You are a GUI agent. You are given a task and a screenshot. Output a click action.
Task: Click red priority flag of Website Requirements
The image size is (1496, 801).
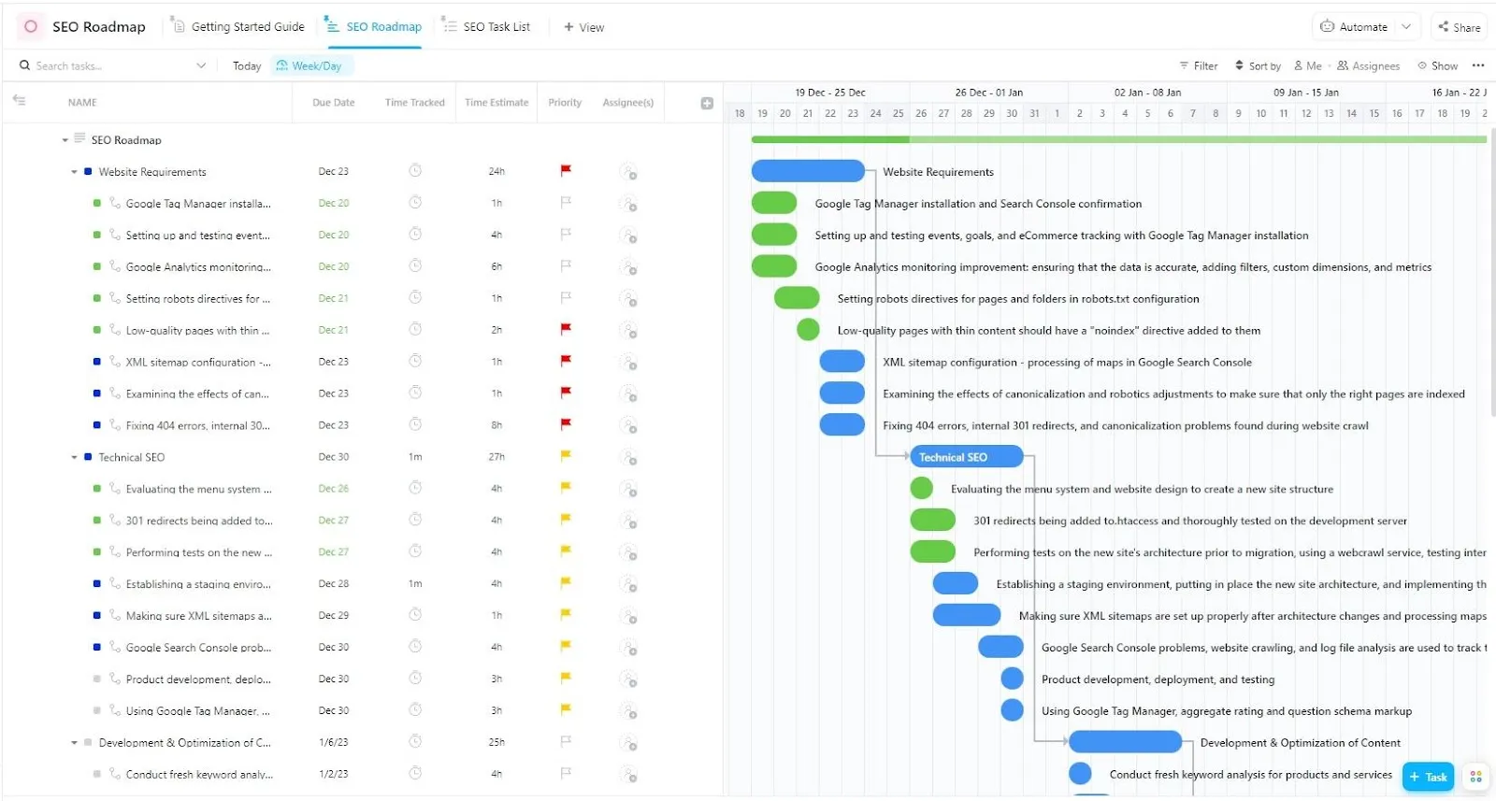pos(566,170)
